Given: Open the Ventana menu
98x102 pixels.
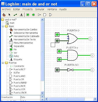Looking at the screenshot, I should pos(52,9).
